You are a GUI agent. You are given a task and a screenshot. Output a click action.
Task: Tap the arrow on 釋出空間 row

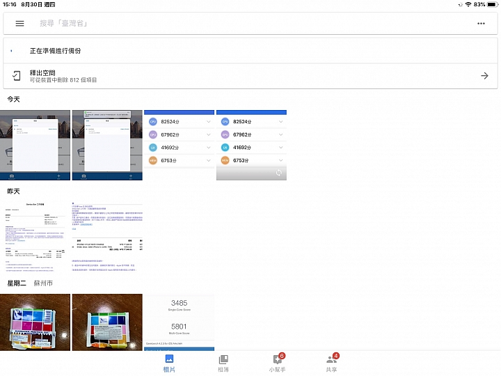pos(484,76)
